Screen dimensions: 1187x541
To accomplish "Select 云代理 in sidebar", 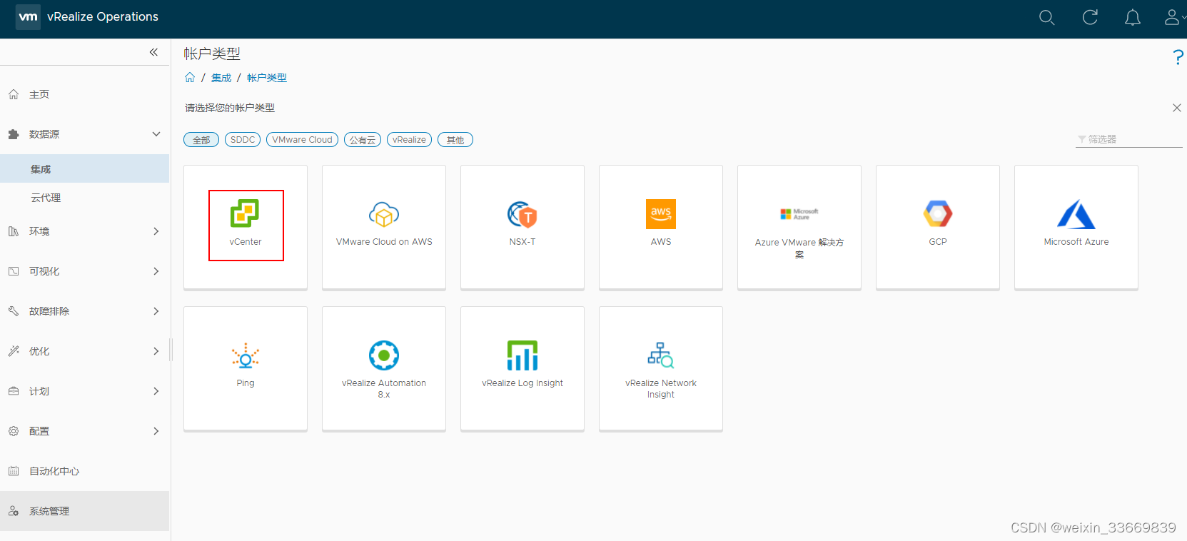I will (84, 198).
